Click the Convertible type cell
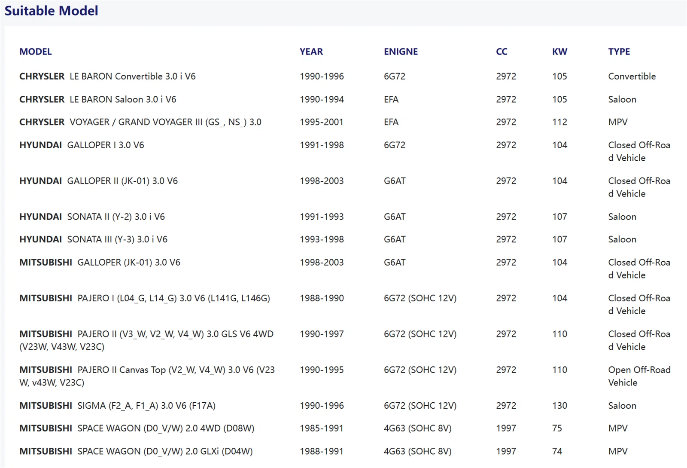This screenshot has height=468, width=687. coord(632,76)
